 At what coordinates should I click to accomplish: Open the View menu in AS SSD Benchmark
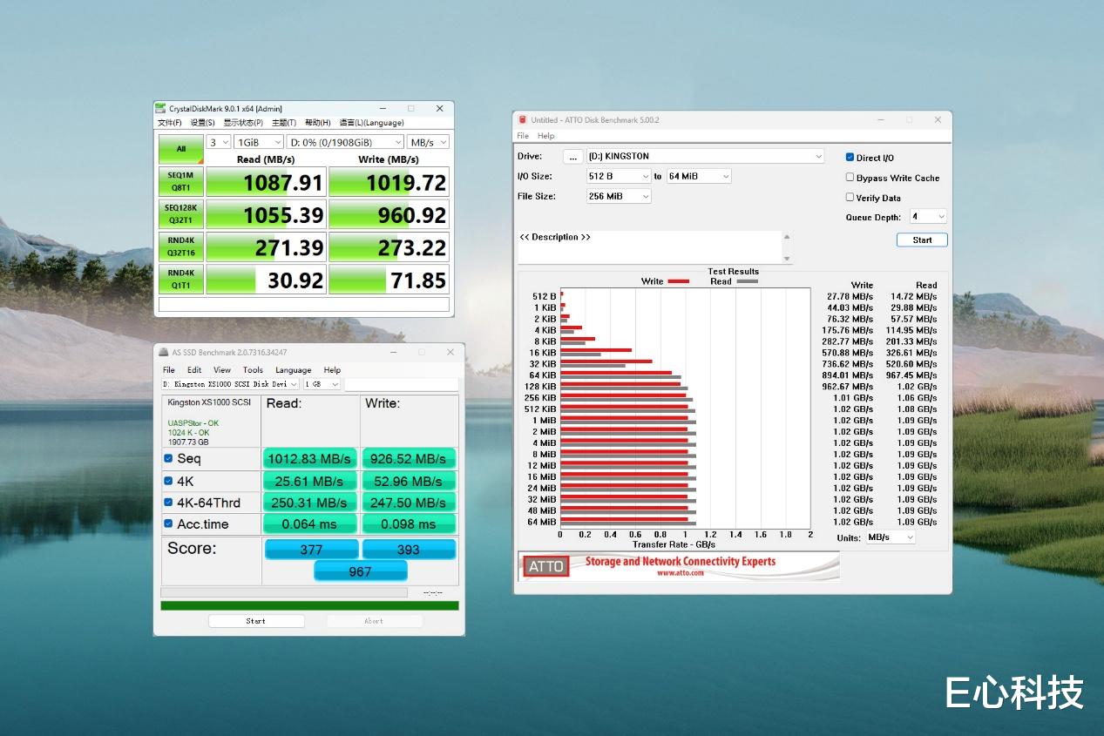coord(222,370)
